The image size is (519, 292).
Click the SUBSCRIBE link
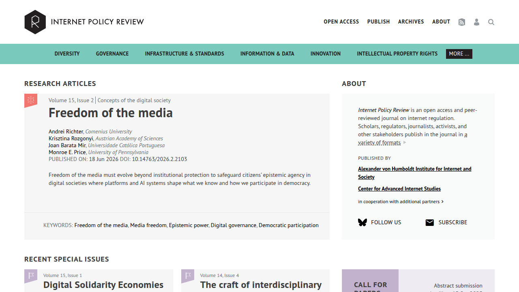453,222
